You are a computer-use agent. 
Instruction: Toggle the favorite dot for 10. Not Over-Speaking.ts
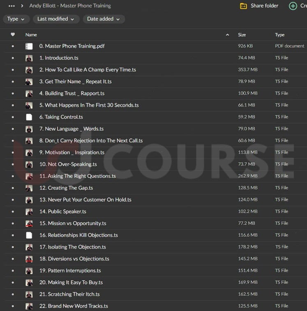pos(13,165)
